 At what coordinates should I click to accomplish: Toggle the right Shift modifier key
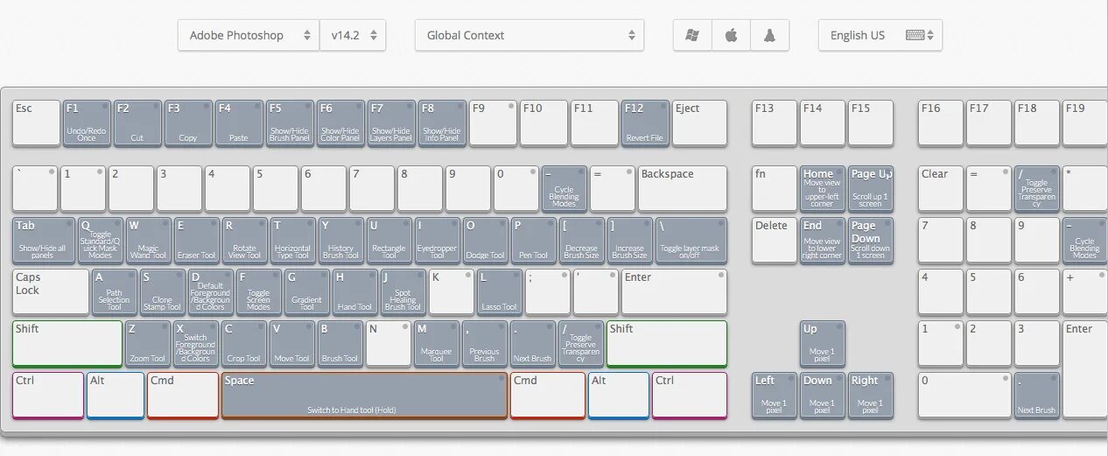667,344
